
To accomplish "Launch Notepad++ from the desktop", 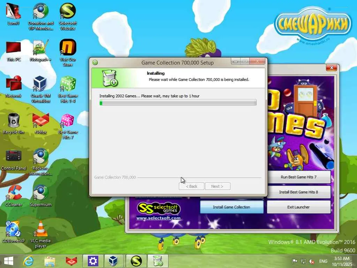I will click(40, 51).
